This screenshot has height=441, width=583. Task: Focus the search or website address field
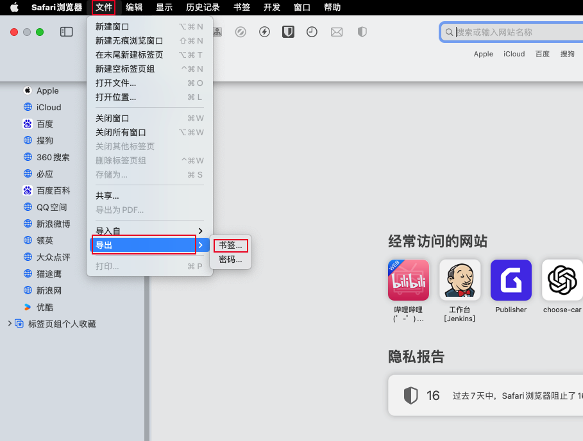[x=513, y=32]
